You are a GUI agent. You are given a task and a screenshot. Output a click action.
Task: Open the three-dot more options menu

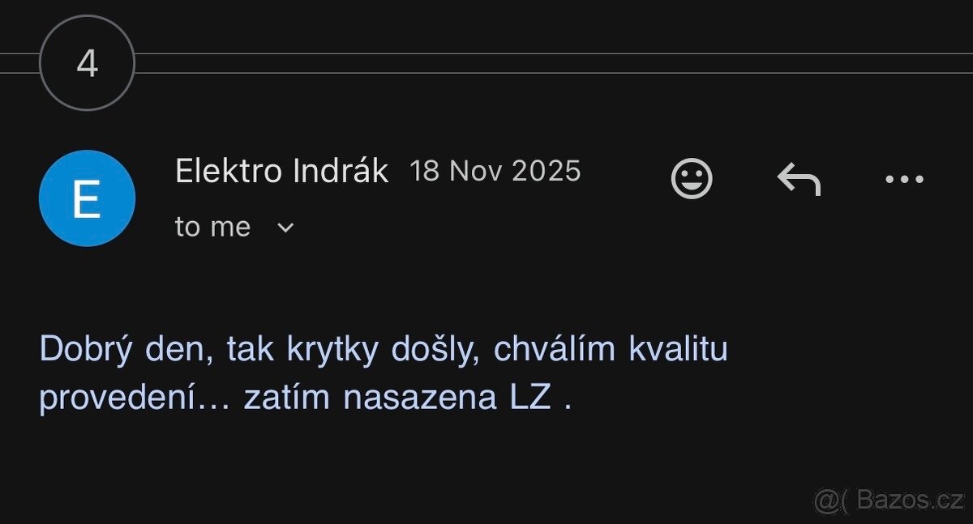[904, 179]
